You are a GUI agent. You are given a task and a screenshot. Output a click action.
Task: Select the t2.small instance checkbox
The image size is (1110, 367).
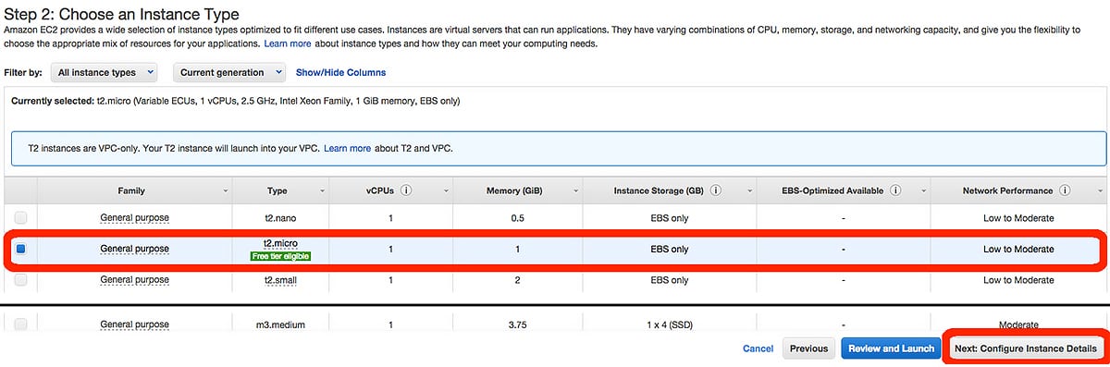coord(20,279)
